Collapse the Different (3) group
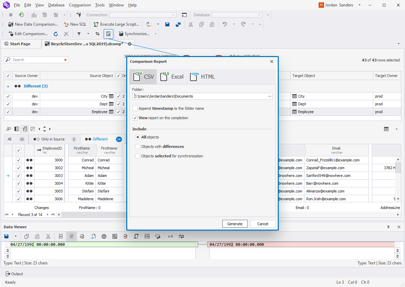Screen dimensions: 405x287 (x=7, y=86)
